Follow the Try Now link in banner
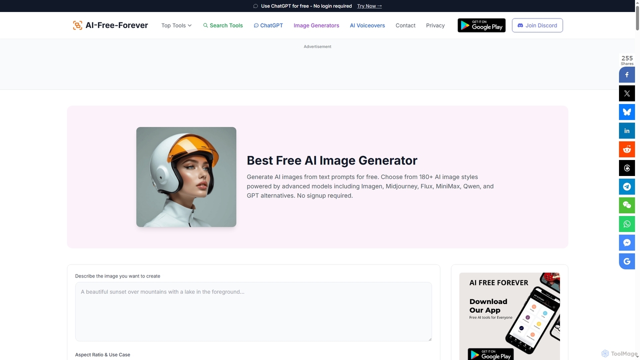The height and width of the screenshot is (360, 640). tap(369, 6)
